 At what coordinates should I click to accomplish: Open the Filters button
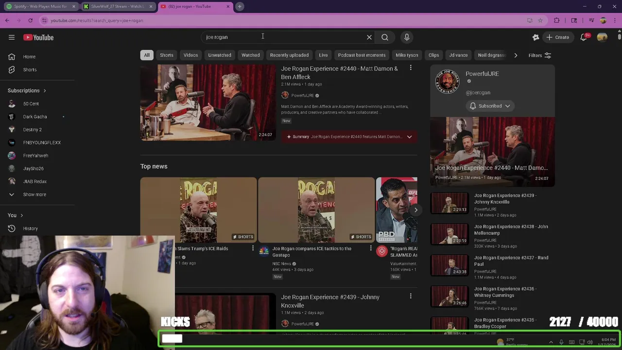tap(539, 55)
